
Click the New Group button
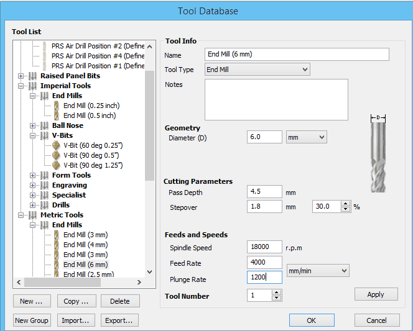click(x=32, y=320)
